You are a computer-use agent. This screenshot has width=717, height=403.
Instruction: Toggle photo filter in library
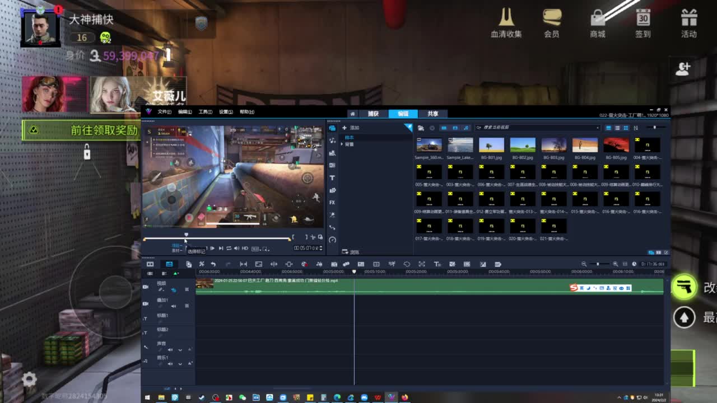tap(455, 128)
